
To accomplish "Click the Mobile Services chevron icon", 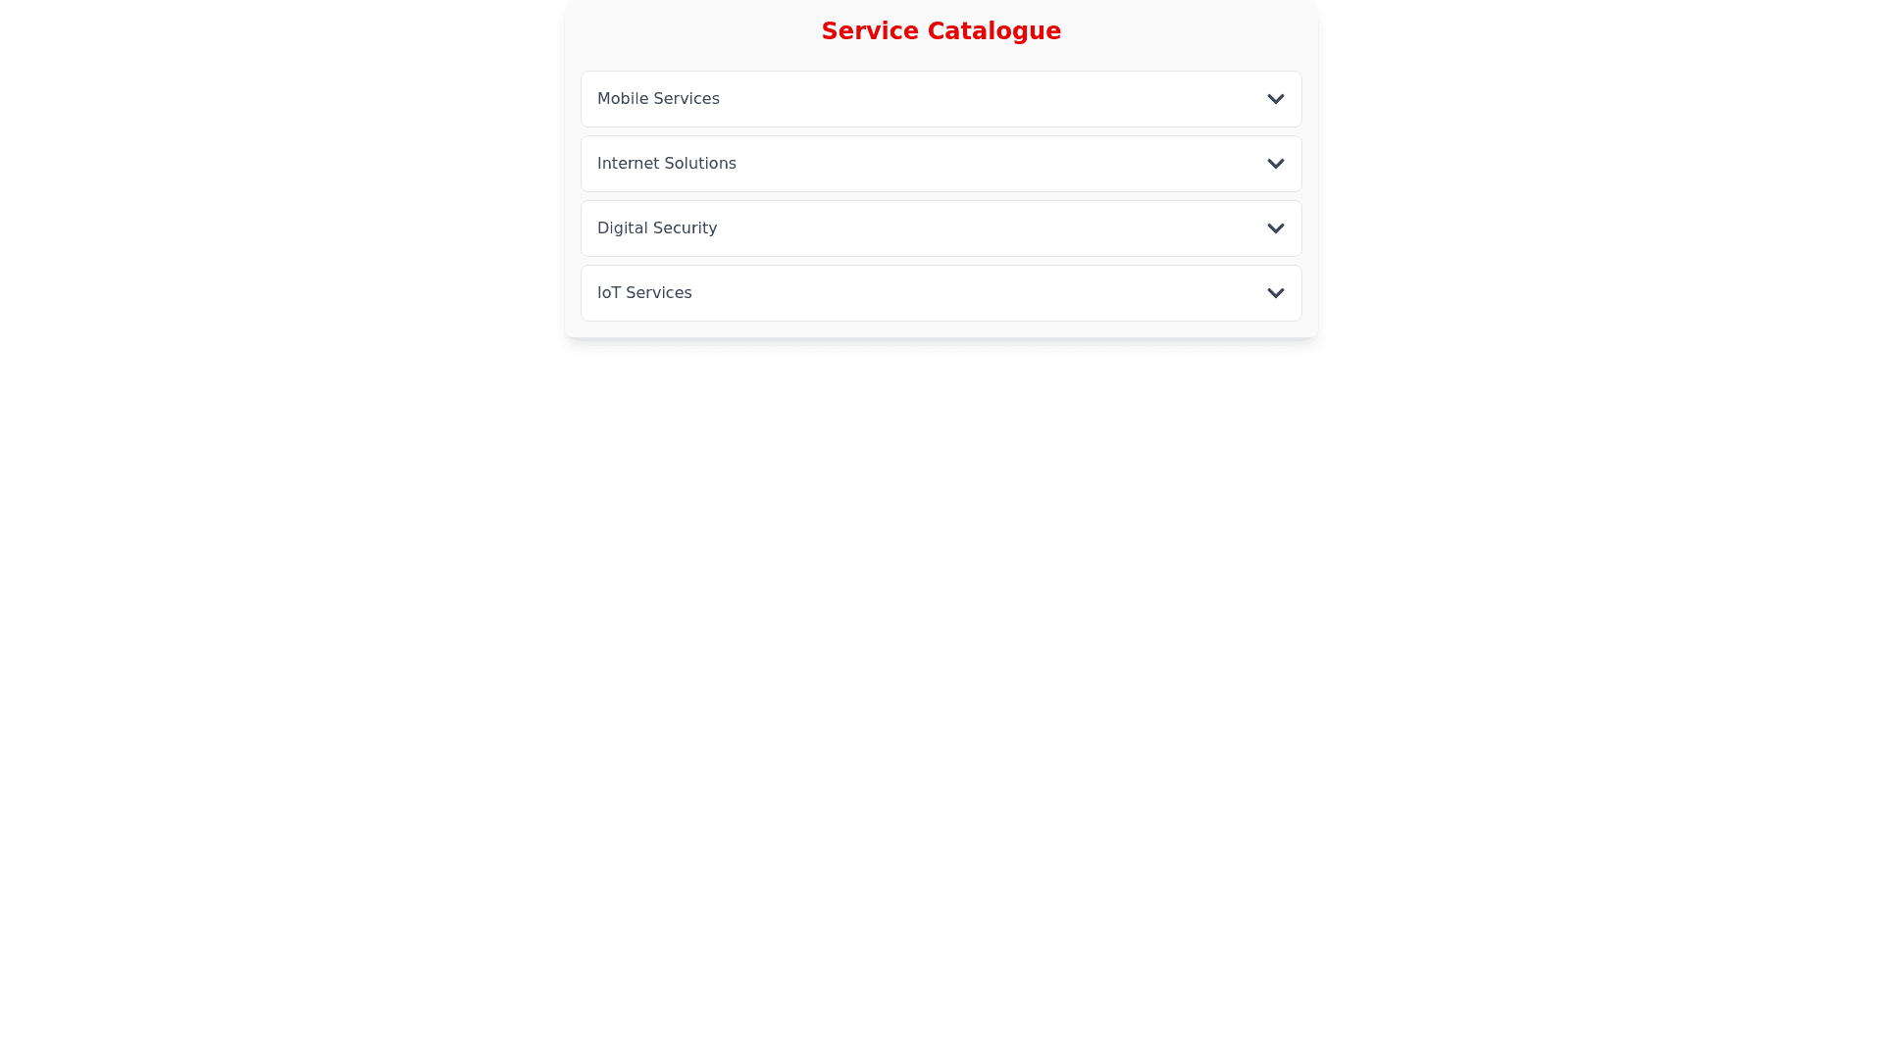I will click(1275, 99).
